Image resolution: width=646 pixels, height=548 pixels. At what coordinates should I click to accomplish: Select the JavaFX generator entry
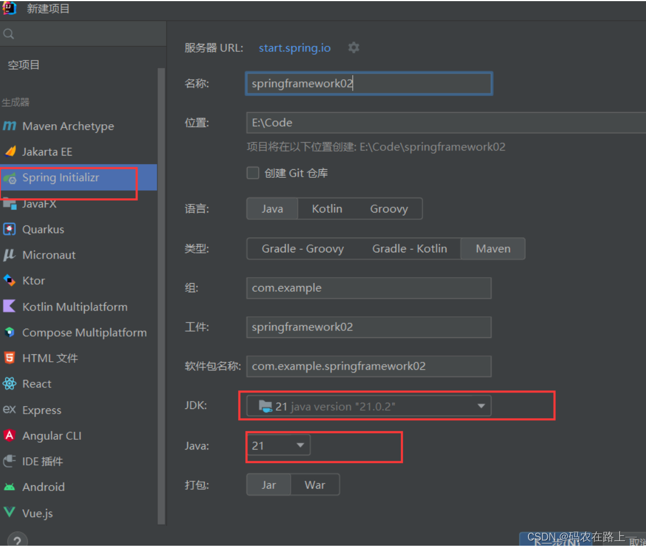(x=78, y=204)
